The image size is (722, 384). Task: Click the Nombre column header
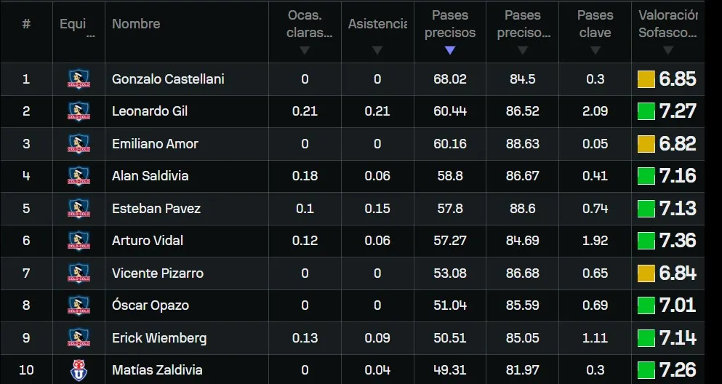[x=136, y=24]
